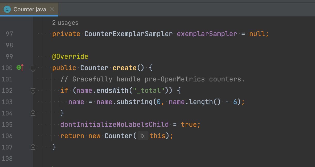Collapse the if block fold at line 102
This screenshot has height=167, width=315.
tap(33, 91)
